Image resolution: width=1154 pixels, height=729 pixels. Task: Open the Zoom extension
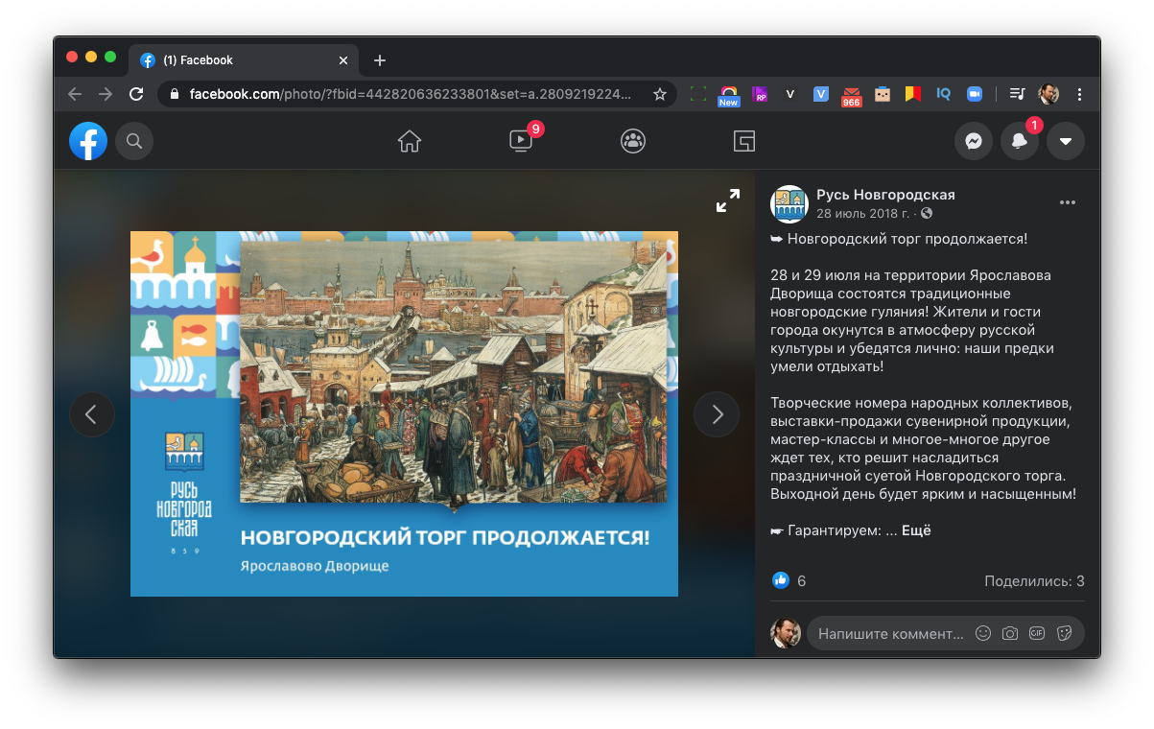[x=975, y=94]
